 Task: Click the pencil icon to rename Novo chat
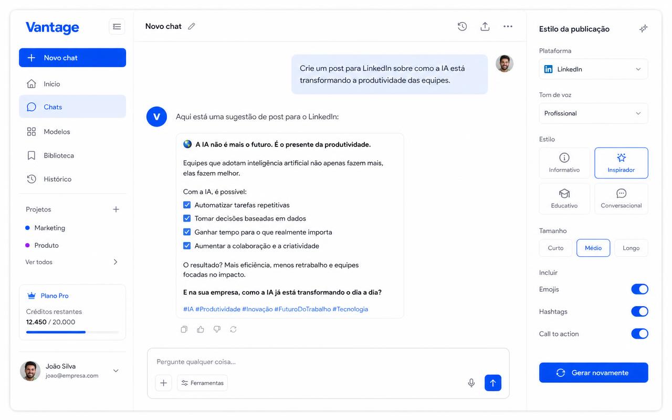192,26
